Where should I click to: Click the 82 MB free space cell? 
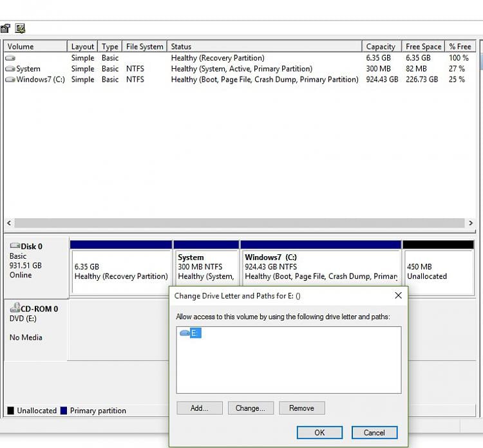coord(416,69)
